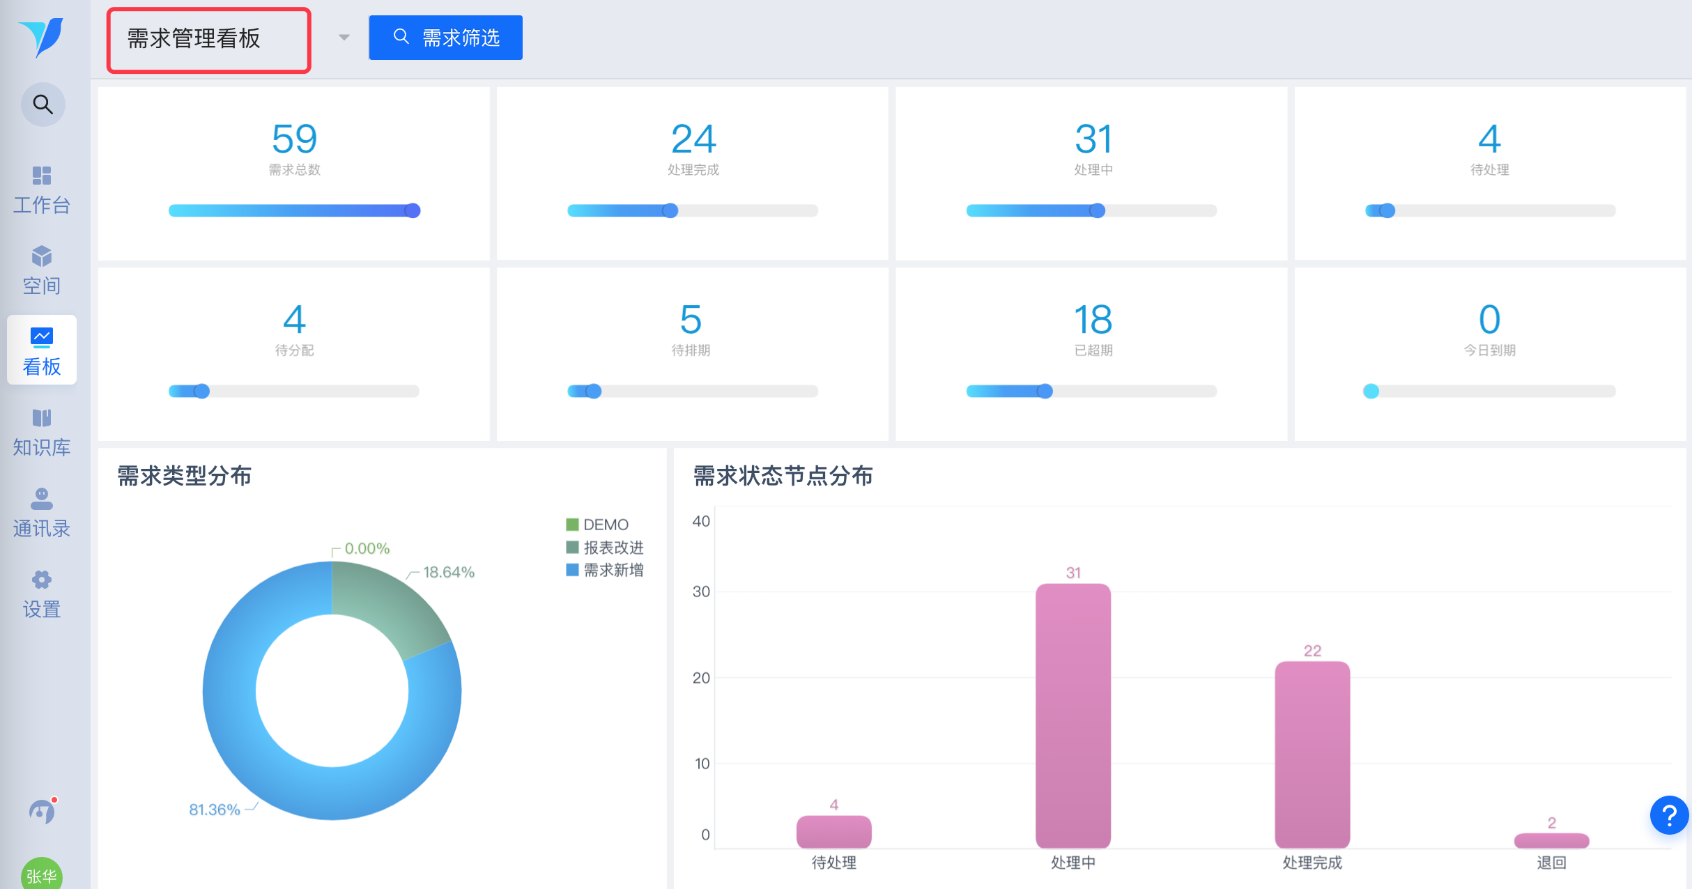Click the 需求管理看板 dropdown field
1692x889 pixels.
(208, 39)
